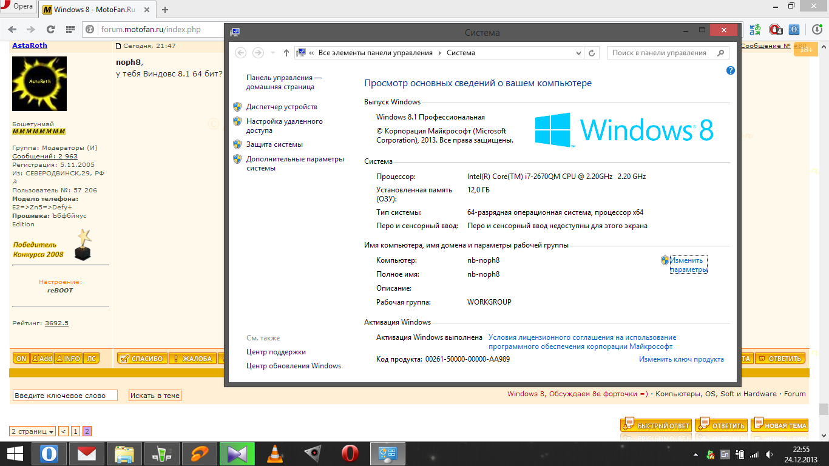Click in 'Введите ключевое слово' search field

coord(65,396)
